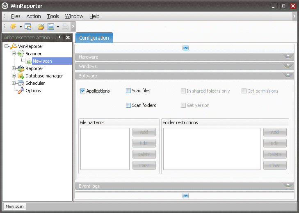Screen dimensions: 299x213
Task: Click the lightning bolt scan icon
Action: [14, 27]
